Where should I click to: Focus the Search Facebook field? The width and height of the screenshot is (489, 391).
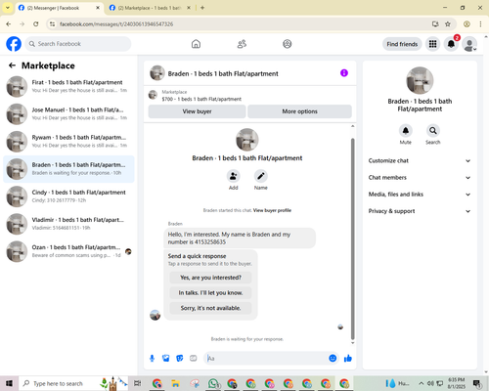[x=78, y=44]
